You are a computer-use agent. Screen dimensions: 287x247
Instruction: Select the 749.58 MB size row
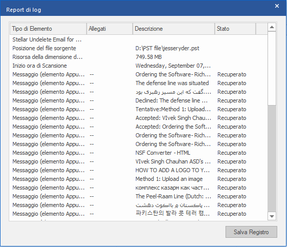point(138,57)
